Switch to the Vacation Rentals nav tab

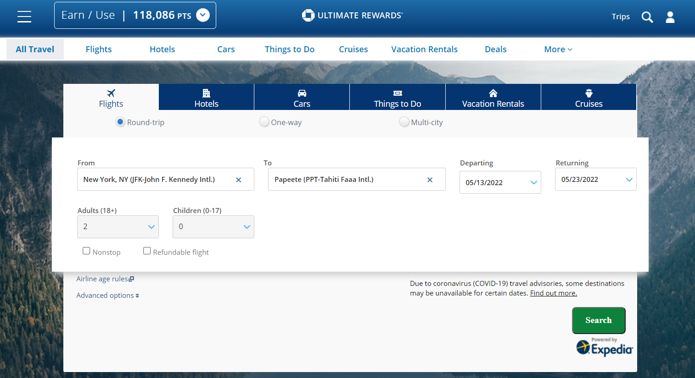[x=424, y=49]
